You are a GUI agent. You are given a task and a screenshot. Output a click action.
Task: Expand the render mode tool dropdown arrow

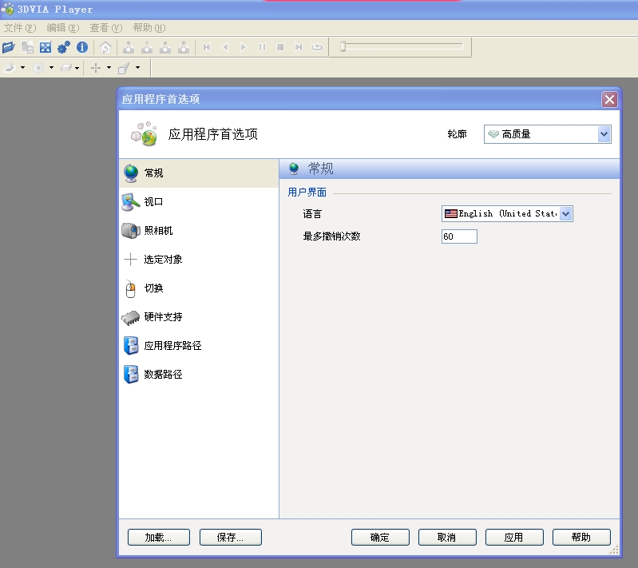23,68
